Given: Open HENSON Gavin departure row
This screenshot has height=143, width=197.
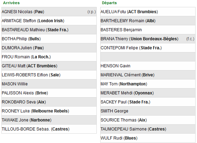Looking at the screenshot, I should tap(148, 66).
